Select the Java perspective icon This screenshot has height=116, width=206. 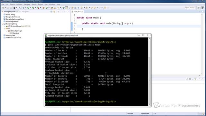[x=202, y=8]
